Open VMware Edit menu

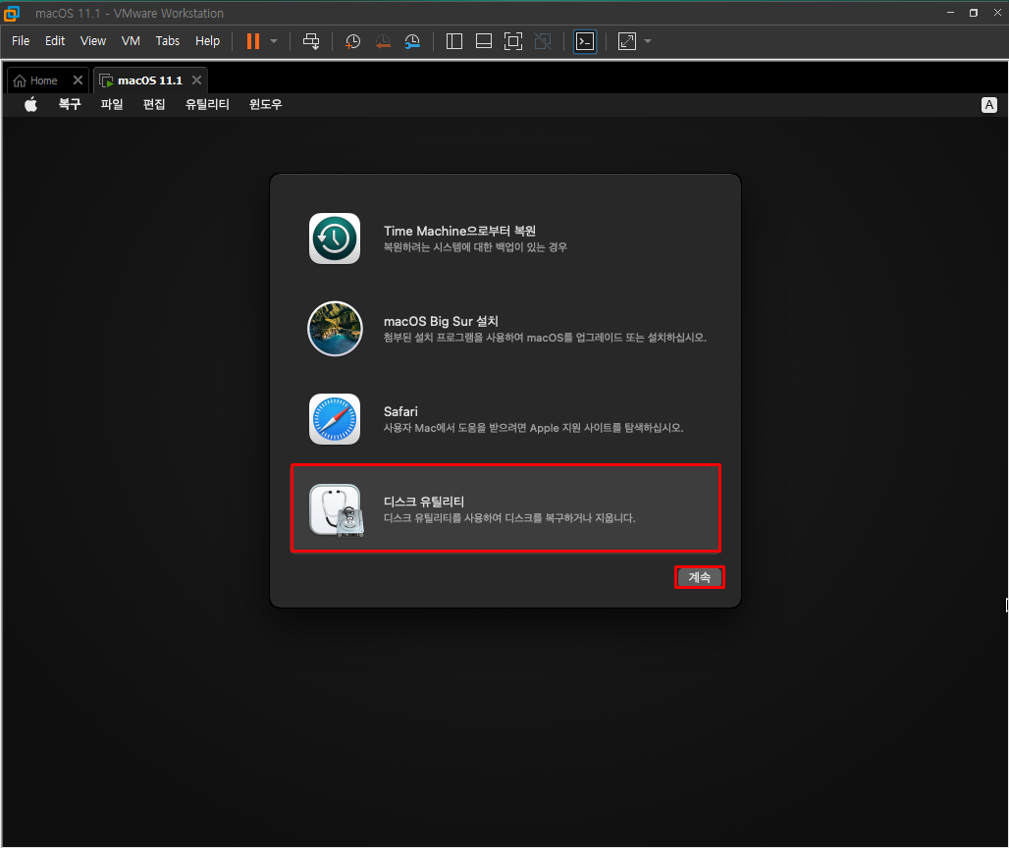(x=55, y=40)
